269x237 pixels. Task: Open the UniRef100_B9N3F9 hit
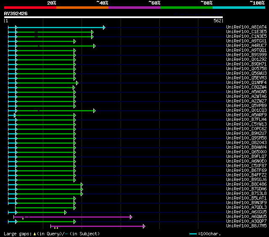(246, 203)
